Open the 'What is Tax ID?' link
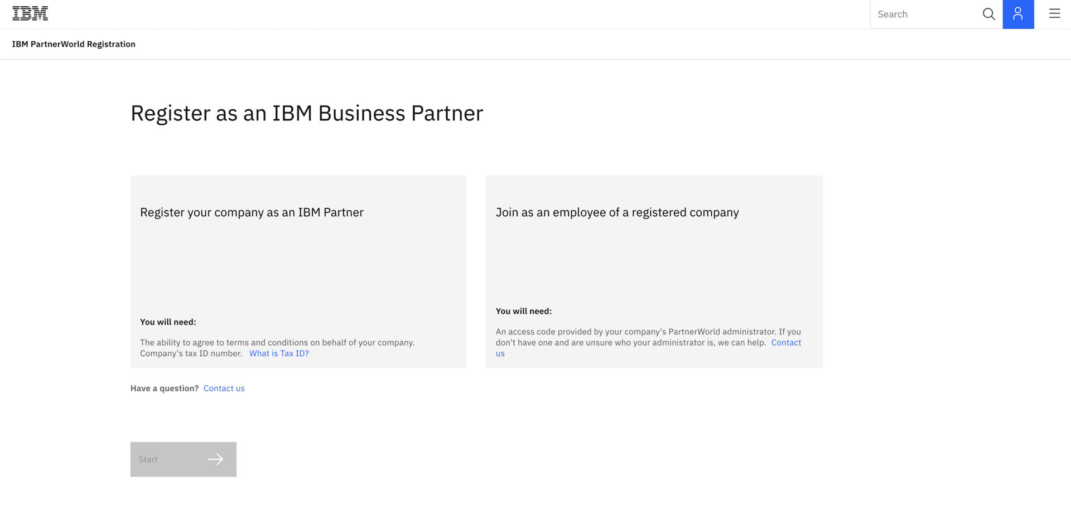The height and width of the screenshot is (519, 1071). [279, 353]
